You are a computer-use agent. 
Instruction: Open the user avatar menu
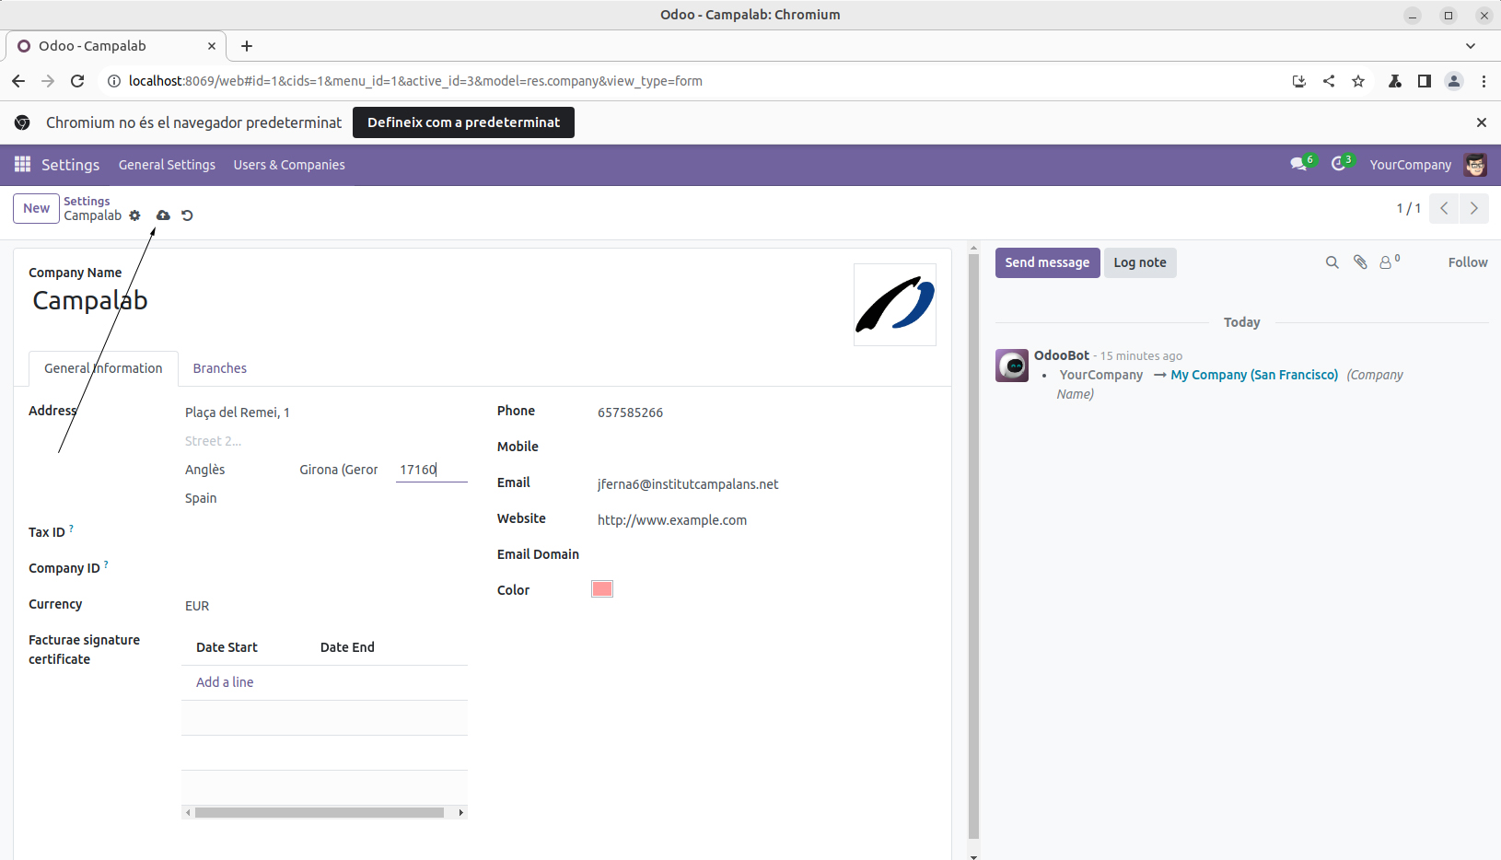(x=1475, y=165)
